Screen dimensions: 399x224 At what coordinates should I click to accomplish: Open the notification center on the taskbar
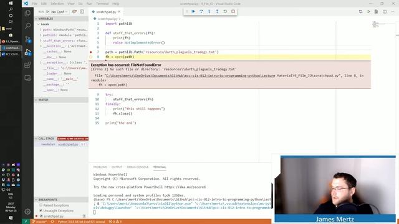click(x=11, y=218)
